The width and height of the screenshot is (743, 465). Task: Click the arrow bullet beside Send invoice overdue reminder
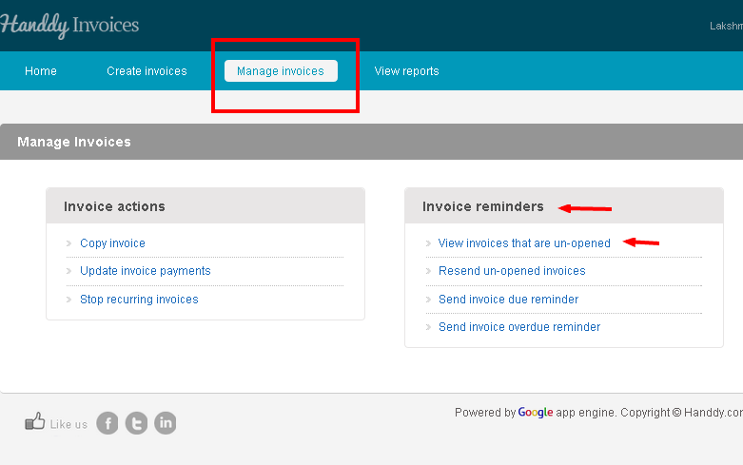[x=428, y=327]
